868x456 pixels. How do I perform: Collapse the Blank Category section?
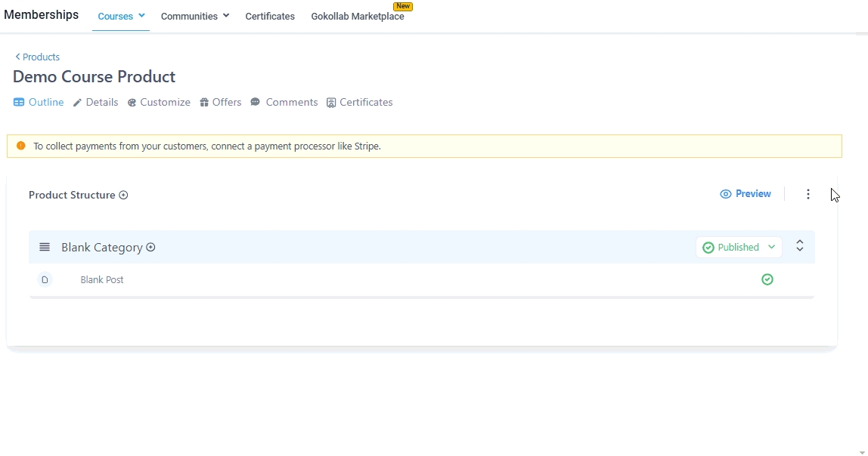click(799, 246)
